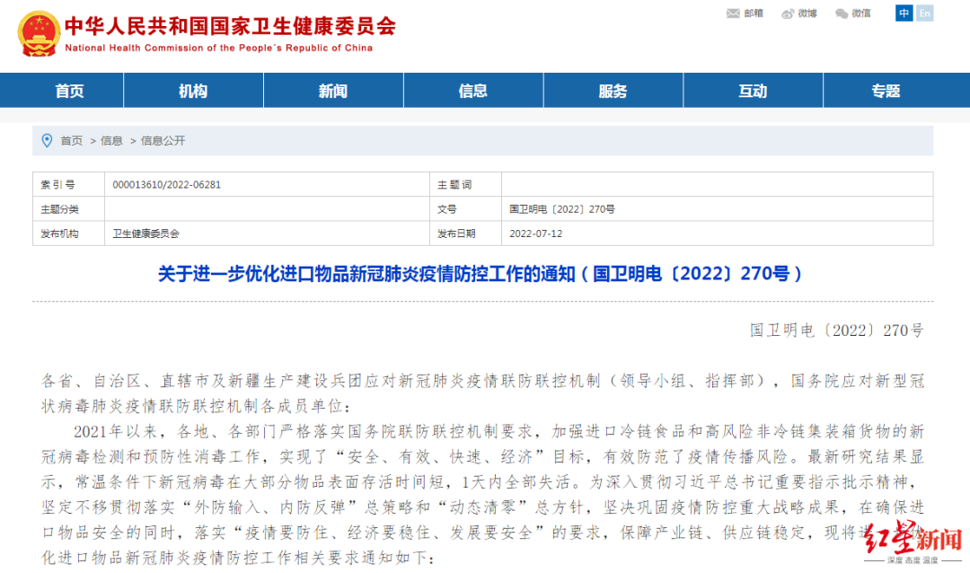Open the 专题 navigation menu
Screen dimensions: 970x573
click(886, 91)
